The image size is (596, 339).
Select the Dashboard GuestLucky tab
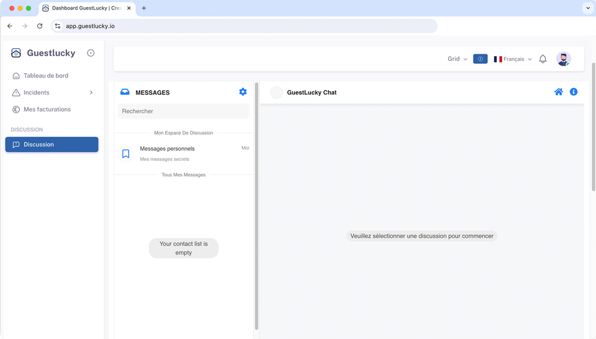tap(86, 8)
